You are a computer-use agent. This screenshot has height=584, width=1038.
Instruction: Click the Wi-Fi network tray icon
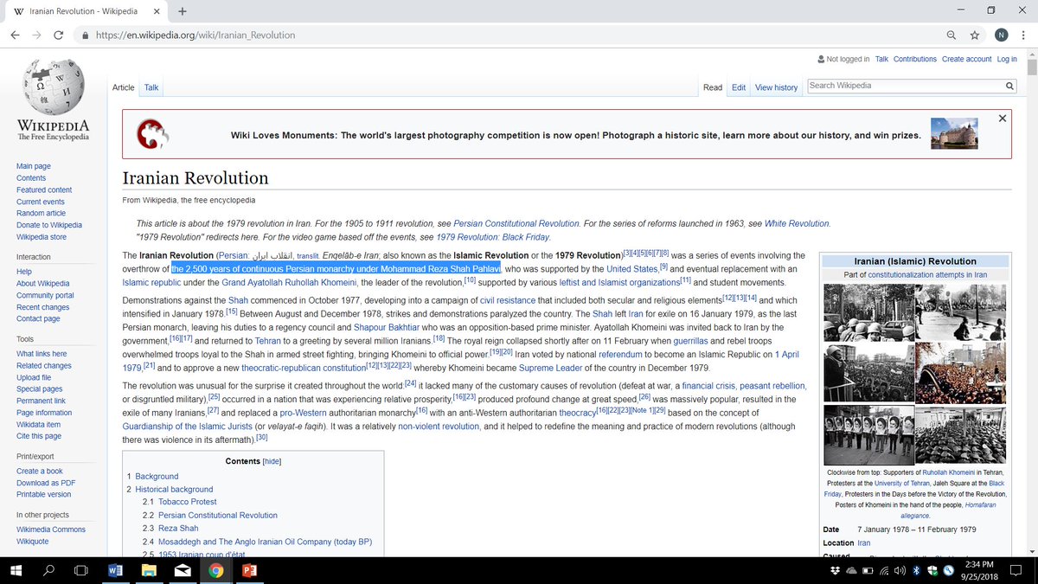click(x=884, y=570)
